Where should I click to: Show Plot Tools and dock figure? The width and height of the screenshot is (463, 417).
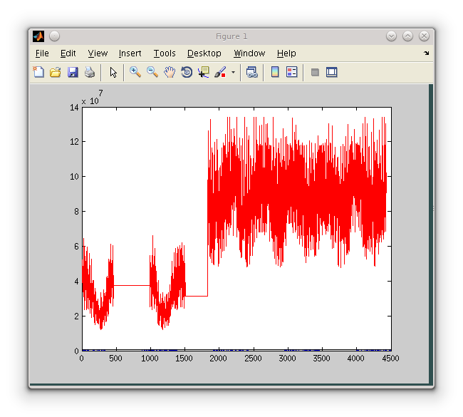[x=332, y=72]
